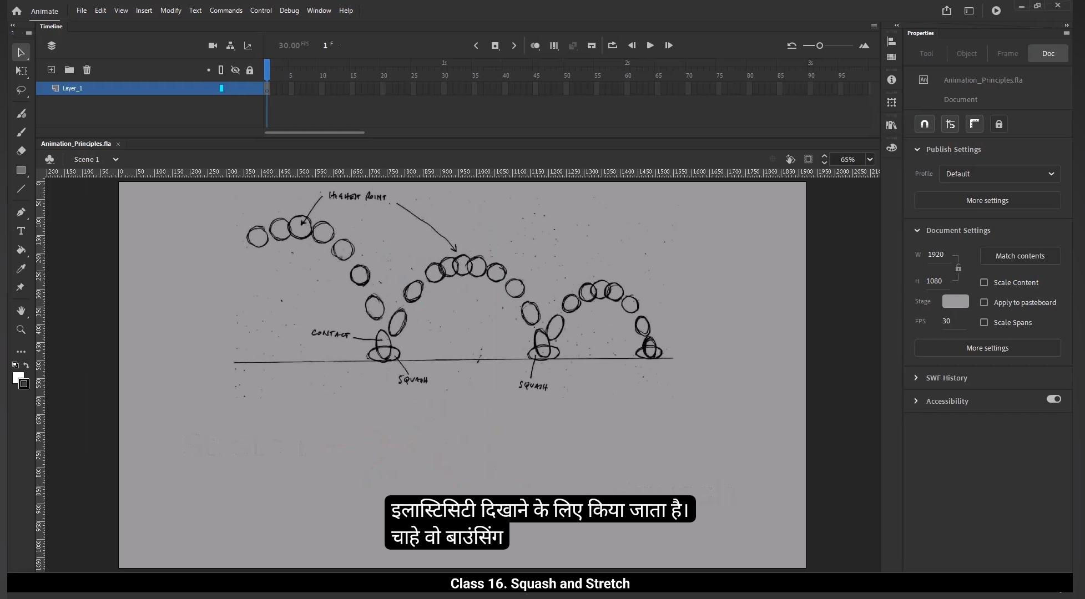Open the Quick Share and publish icon
This screenshot has width=1085, height=599.
(947, 11)
